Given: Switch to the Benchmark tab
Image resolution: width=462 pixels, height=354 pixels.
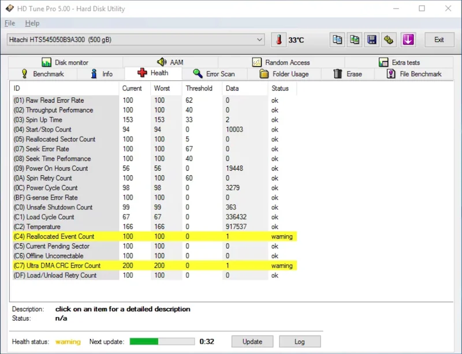Looking at the screenshot, I should pyautogui.click(x=43, y=74).
